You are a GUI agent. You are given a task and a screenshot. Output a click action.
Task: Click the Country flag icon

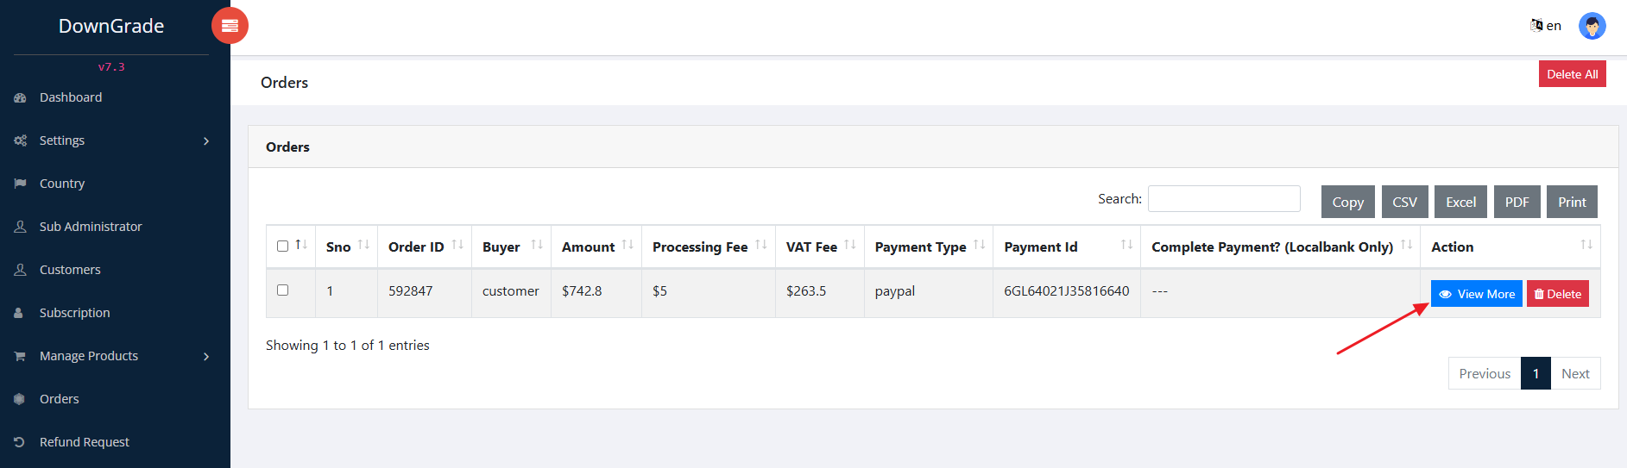20,184
